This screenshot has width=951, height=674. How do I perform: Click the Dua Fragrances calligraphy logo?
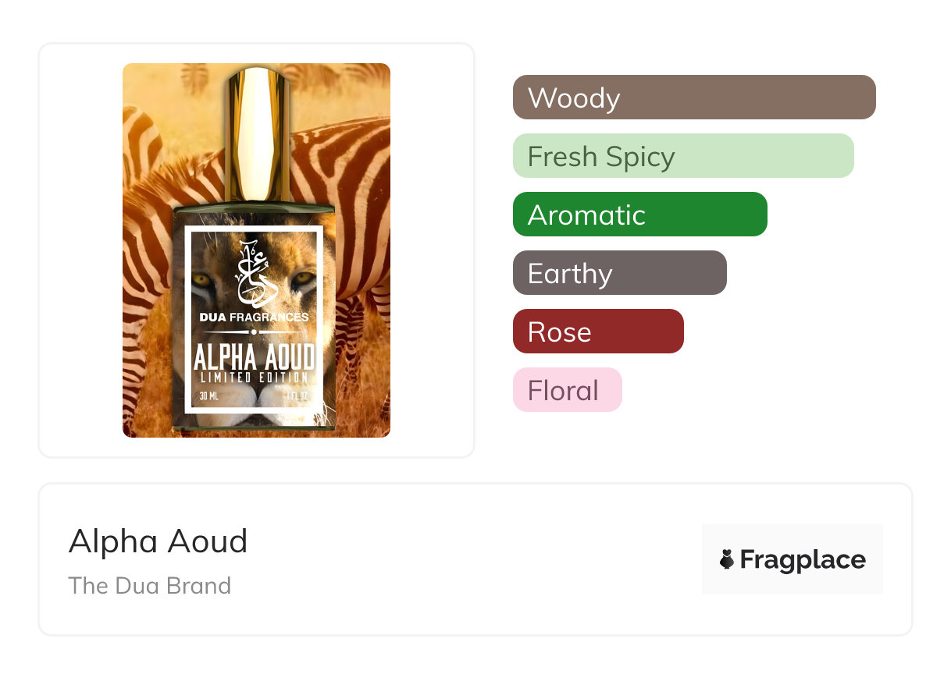point(254,273)
